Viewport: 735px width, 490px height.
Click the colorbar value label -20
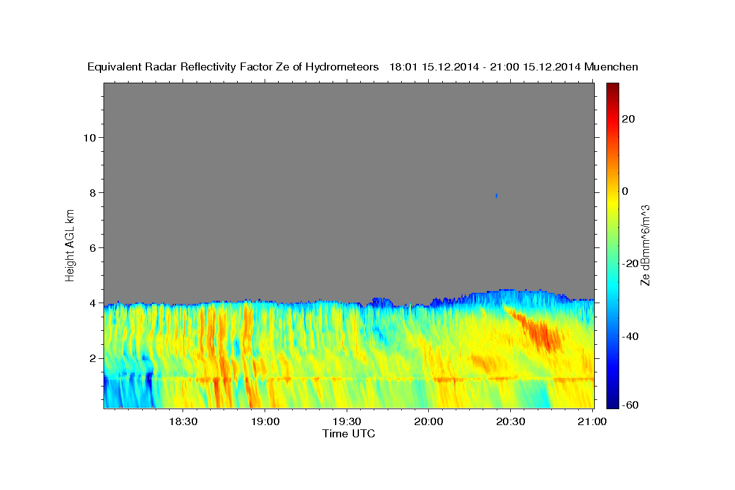pos(631,263)
